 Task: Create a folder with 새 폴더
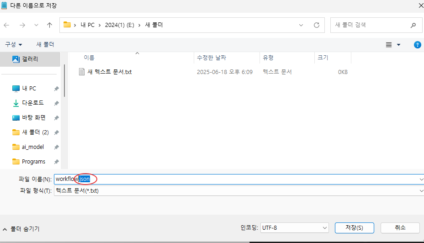(x=45, y=44)
